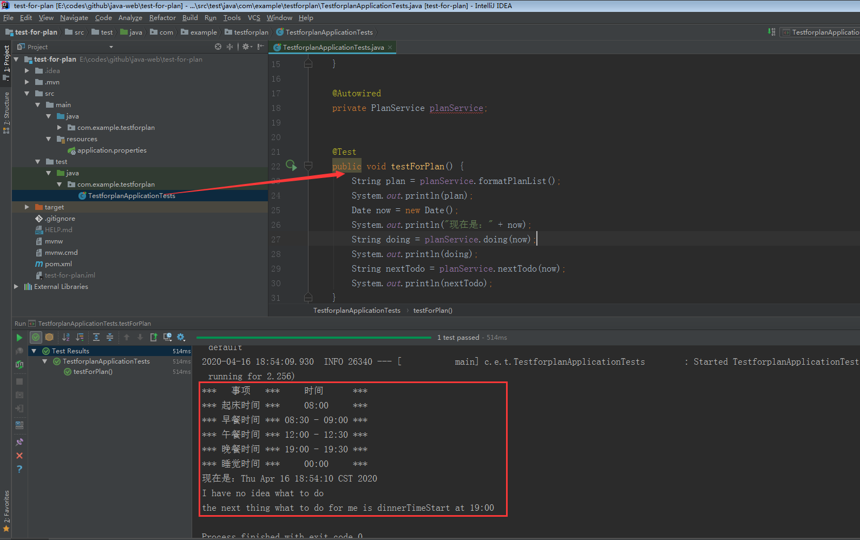
Task: Hide the Project tool window
Action: point(260,47)
